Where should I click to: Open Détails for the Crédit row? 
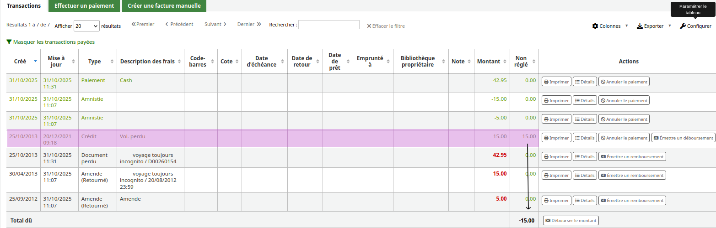pos(585,138)
